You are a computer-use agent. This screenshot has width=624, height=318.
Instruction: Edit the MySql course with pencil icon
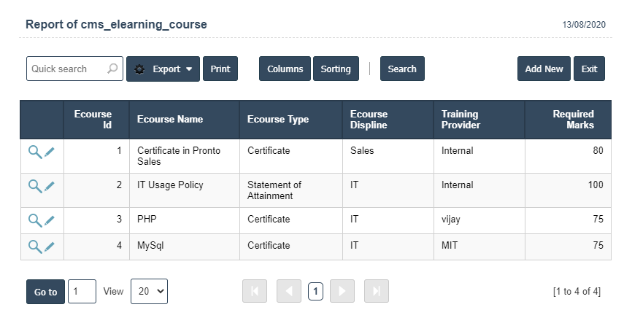coord(50,247)
